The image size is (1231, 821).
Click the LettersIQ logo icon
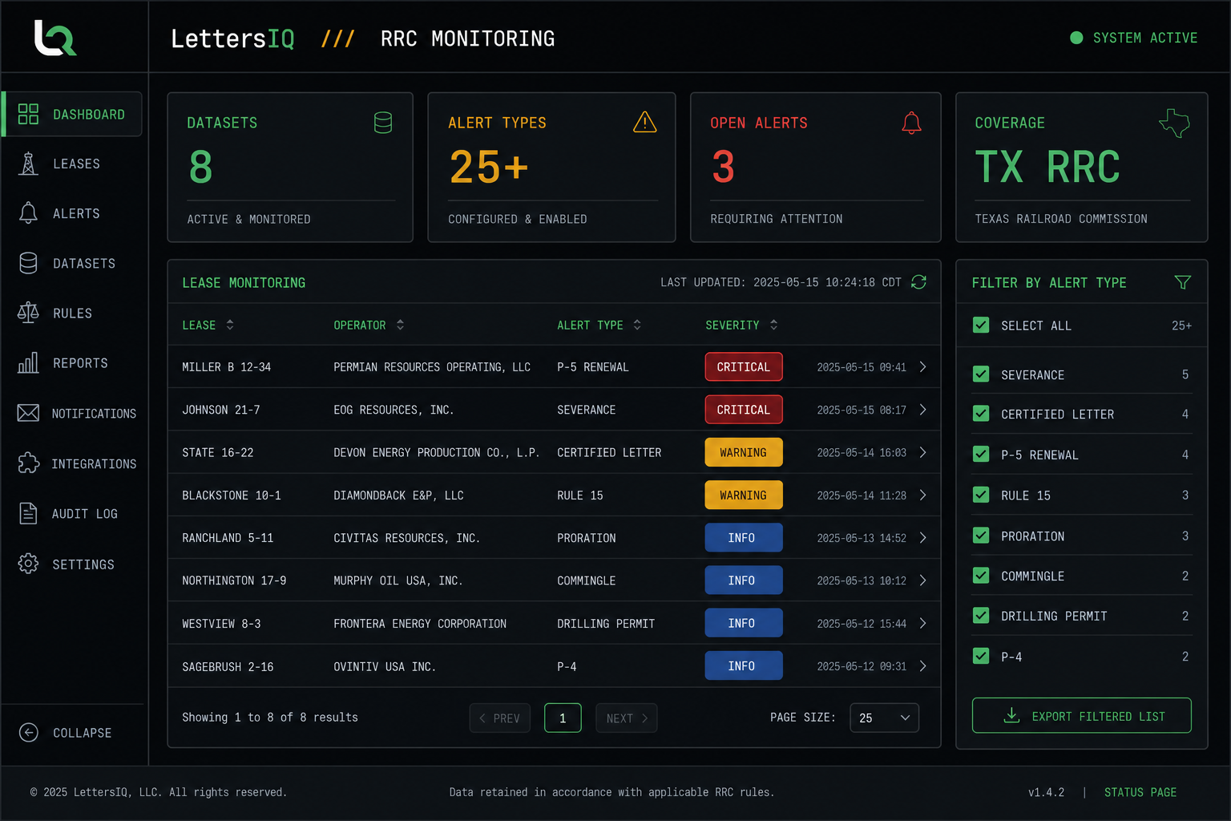tap(55, 38)
